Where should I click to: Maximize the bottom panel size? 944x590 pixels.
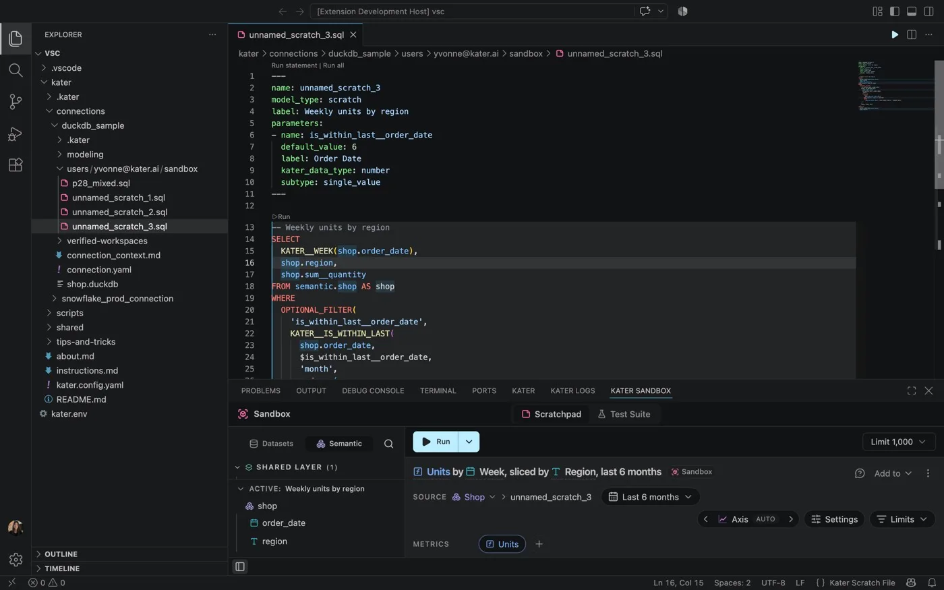click(x=912, y=390)
